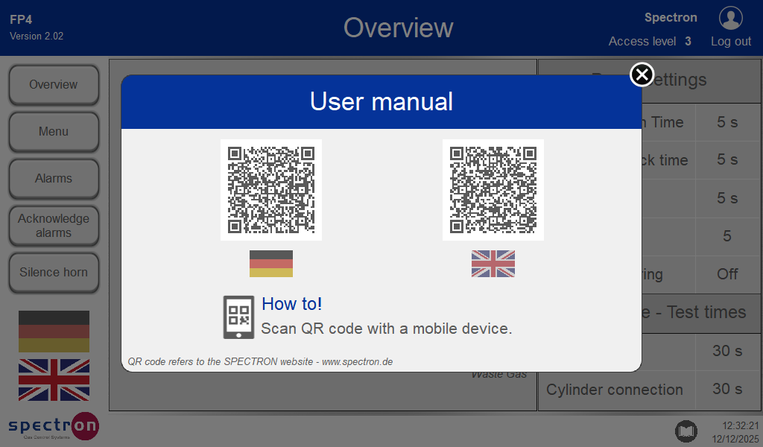This screenshot has height=447, width=763.
Task: Click the Cylinder connection 30 s value
Action: point(727,389)
